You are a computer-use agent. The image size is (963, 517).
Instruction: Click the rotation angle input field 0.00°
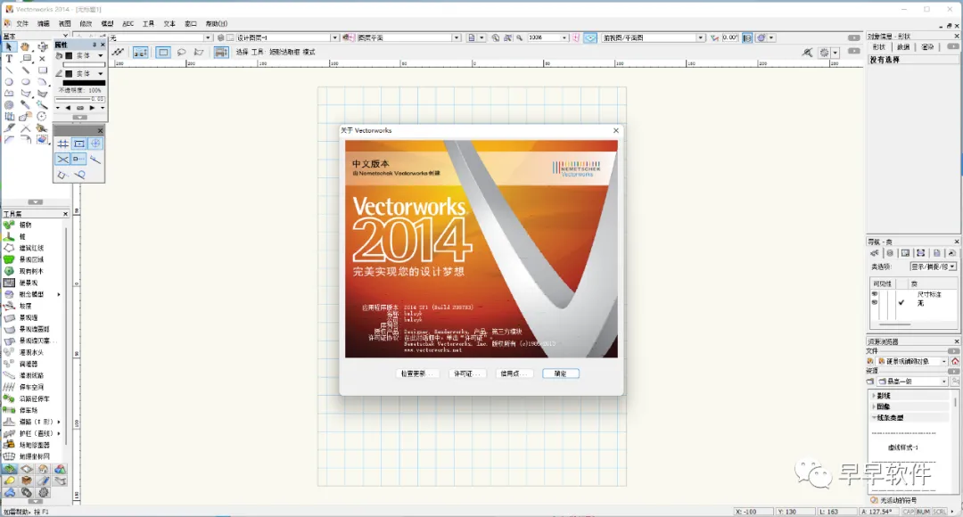[x=730, y=37]
